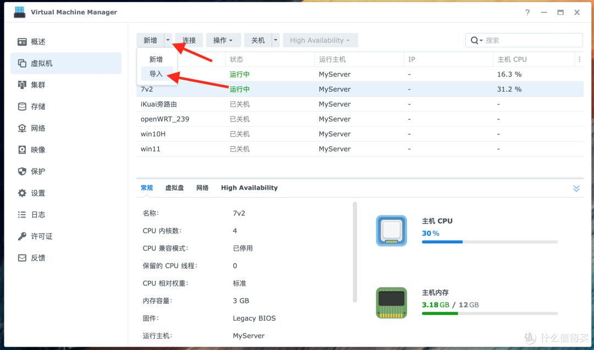The height and width of the screenshot is (350, 594).
Task: Open the 存储 (Storage) panel
Action: 37,106
